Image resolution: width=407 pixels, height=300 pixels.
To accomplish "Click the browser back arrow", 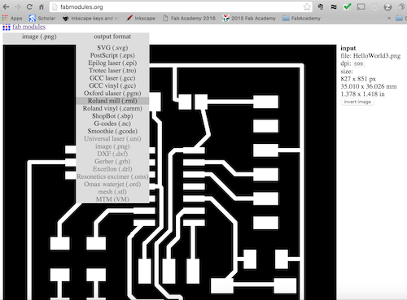I will tap(6, 7).
